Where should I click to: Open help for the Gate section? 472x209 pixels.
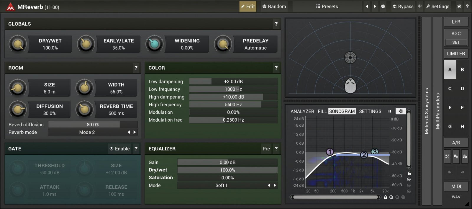coord(136,148)
